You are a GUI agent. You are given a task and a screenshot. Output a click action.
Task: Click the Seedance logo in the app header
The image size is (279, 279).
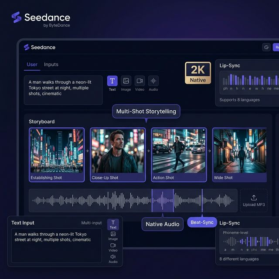pos(40,47)
